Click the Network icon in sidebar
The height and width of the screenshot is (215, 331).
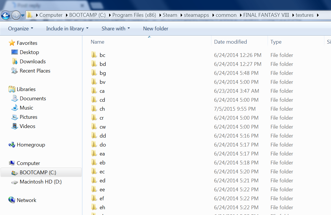coord(12,200)
